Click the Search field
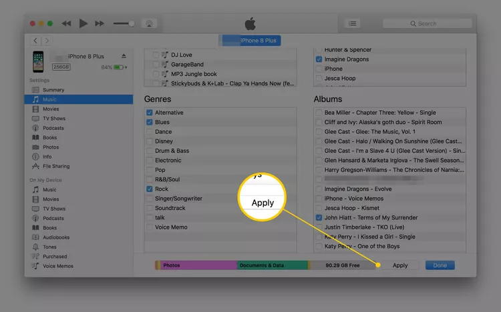The image size is (501, 312). (x=428, y=23)
